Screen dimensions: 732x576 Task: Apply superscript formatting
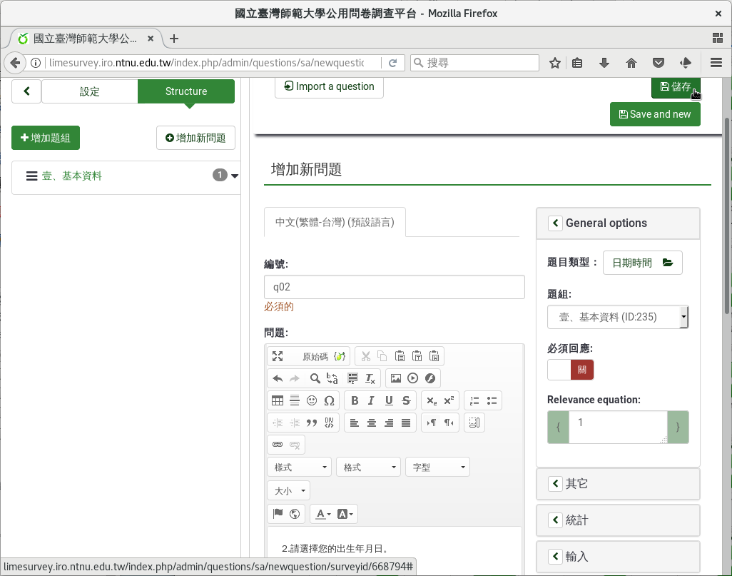(449, 400)
